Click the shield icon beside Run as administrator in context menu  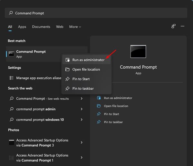click(x=68, y=60)
